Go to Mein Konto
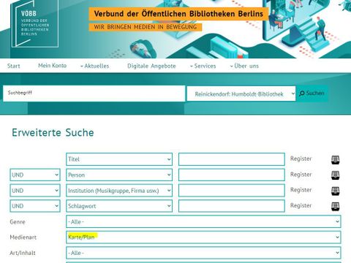This screenshot has width=351, height=263. 52,66
